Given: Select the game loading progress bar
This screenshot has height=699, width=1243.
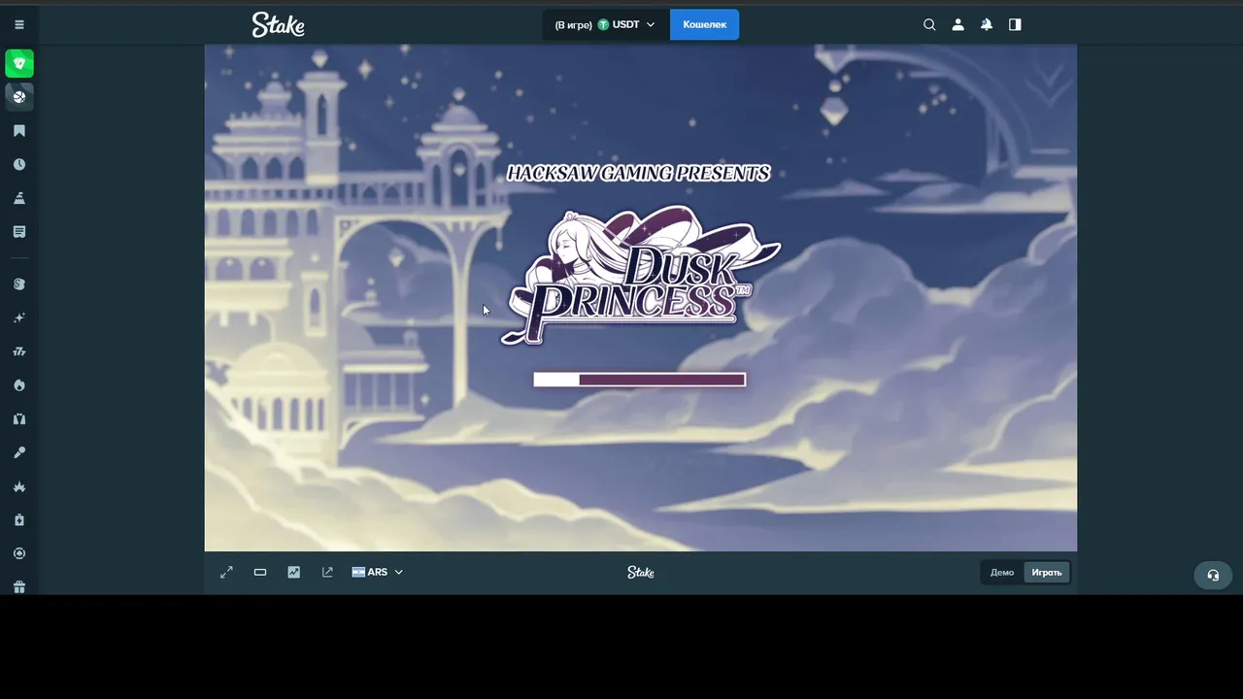Looking at the screenshot, I should point(640,380).
